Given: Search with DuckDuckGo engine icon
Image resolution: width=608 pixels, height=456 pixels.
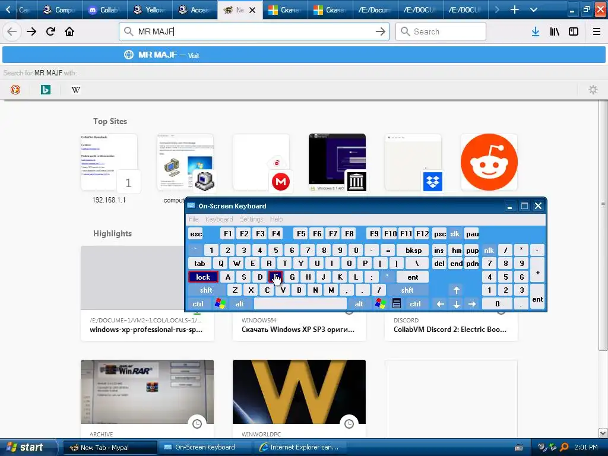Looking at the screenshot, I should 15,90.
